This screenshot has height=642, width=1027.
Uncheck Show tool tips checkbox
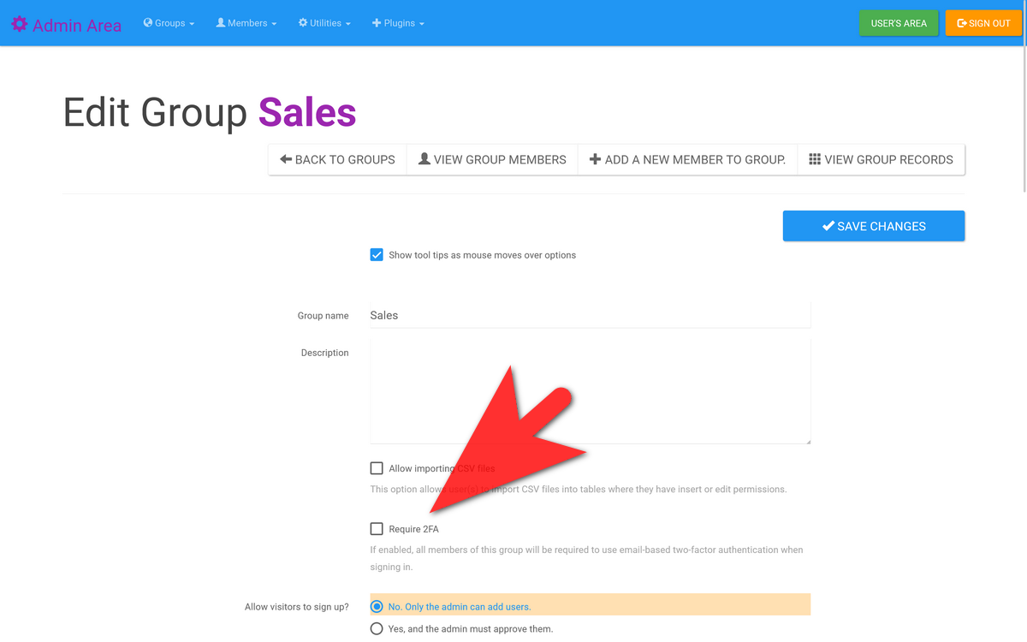(377, 255)
